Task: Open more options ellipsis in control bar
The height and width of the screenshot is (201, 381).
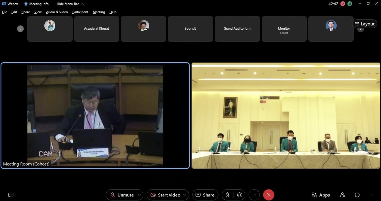Action: click(254, 195)
